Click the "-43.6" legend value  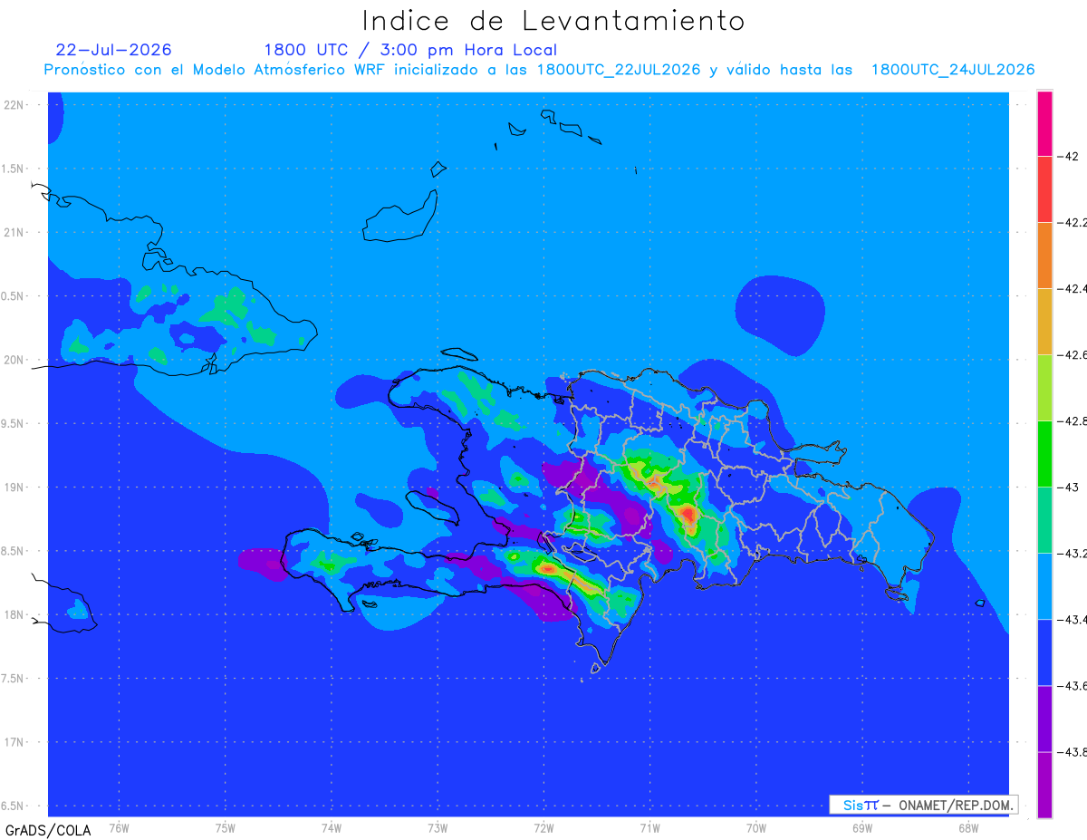tap(1073, 686)
